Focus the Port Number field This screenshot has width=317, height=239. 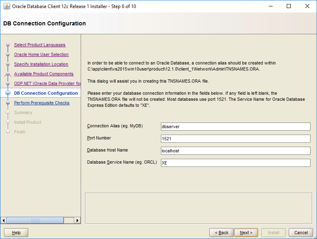pos(236,139)
